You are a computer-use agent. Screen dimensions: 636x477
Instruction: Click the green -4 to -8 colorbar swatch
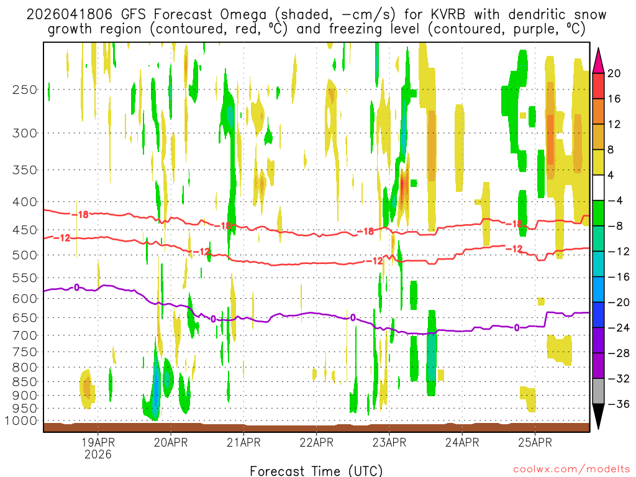pos(598,213)
